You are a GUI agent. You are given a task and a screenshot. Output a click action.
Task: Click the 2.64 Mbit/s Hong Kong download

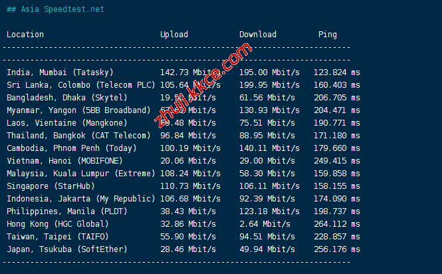[x=267, y=224]
